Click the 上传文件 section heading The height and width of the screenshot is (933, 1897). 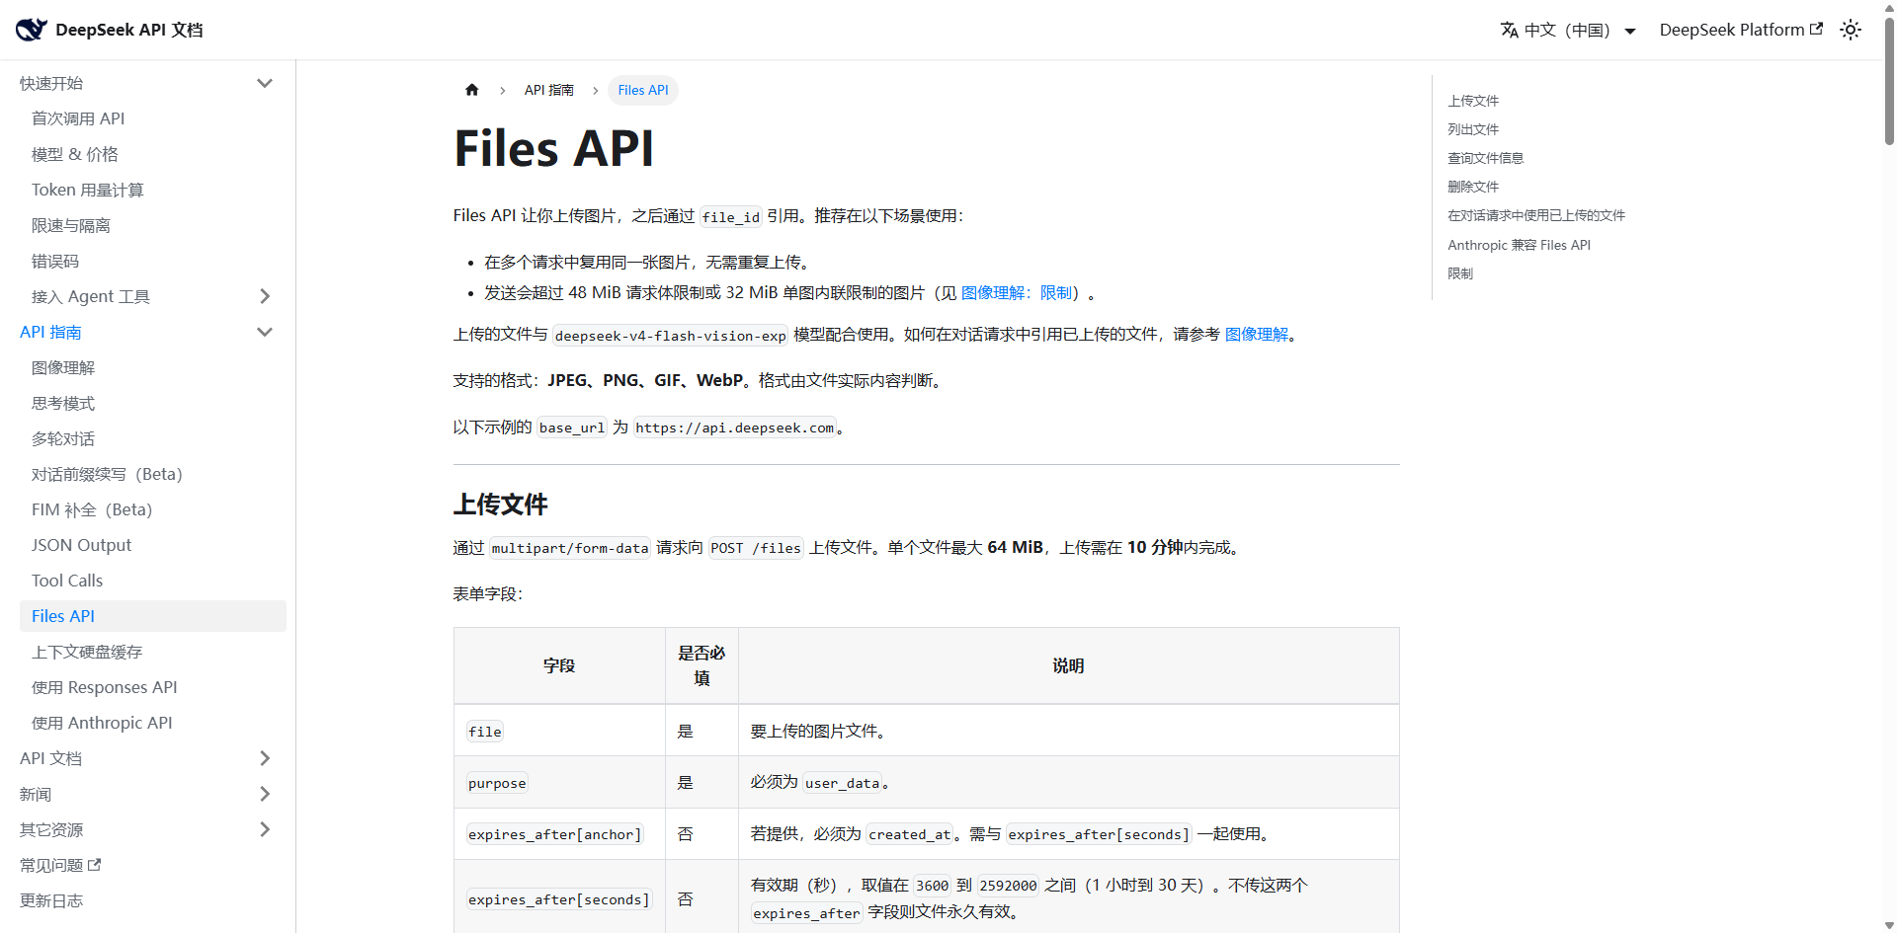[501, 505]
